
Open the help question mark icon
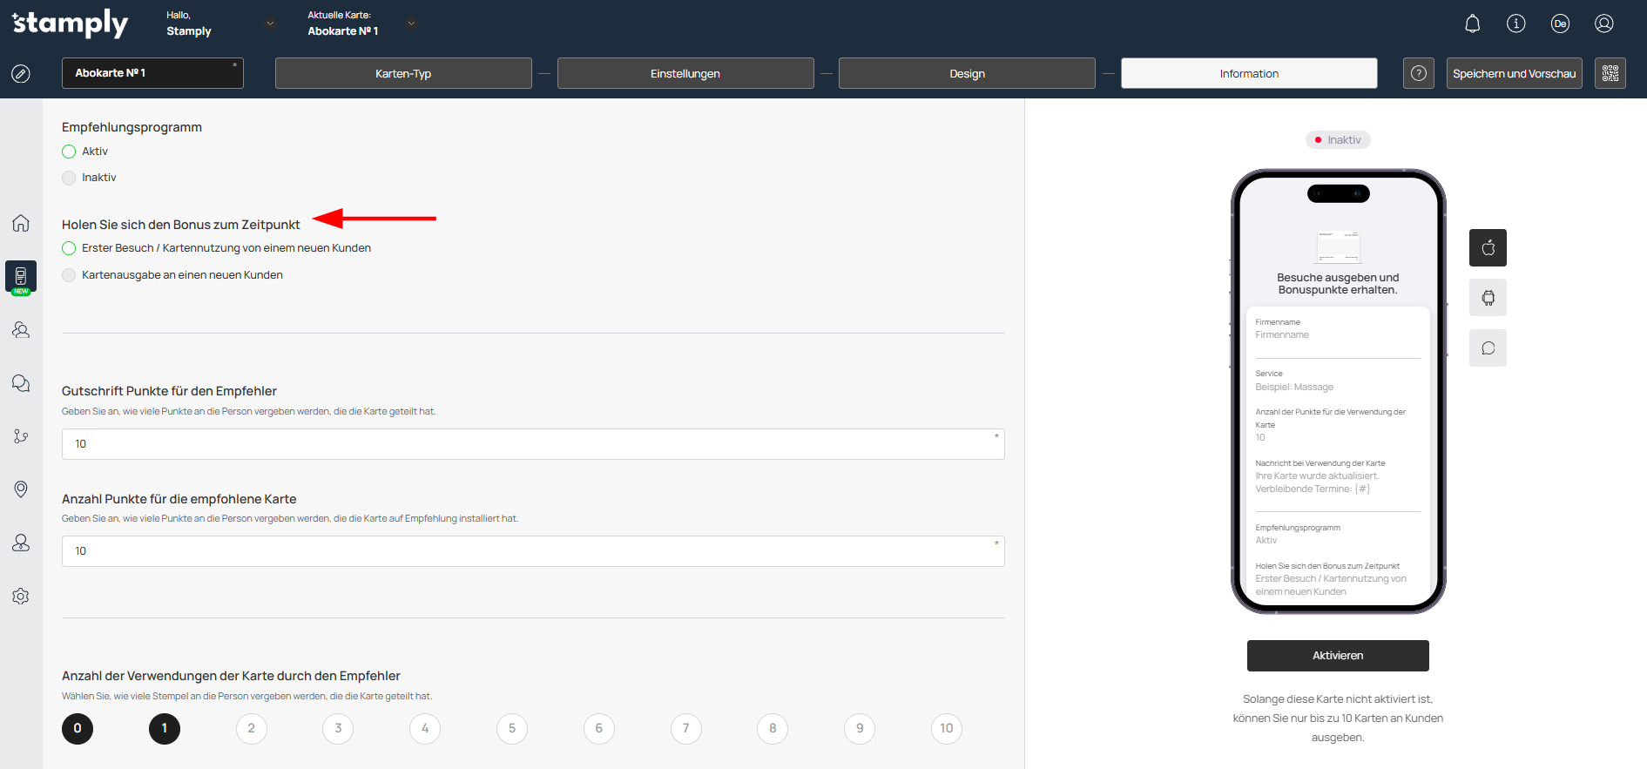click(1418, 73)
